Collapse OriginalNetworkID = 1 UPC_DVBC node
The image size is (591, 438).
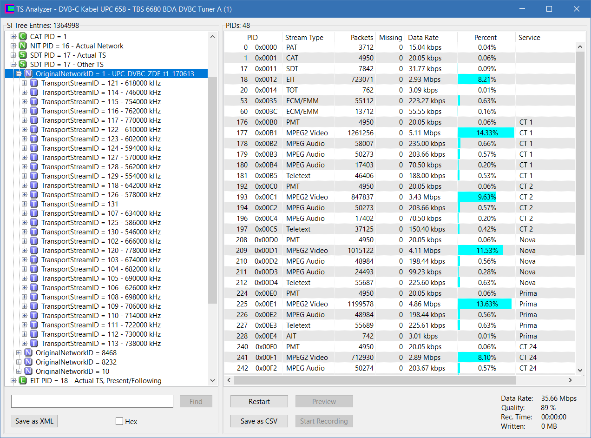[19, 73]
